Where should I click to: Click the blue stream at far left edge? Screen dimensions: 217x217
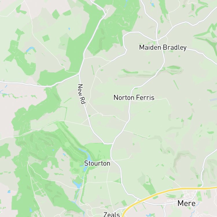(x=2, y=92)
